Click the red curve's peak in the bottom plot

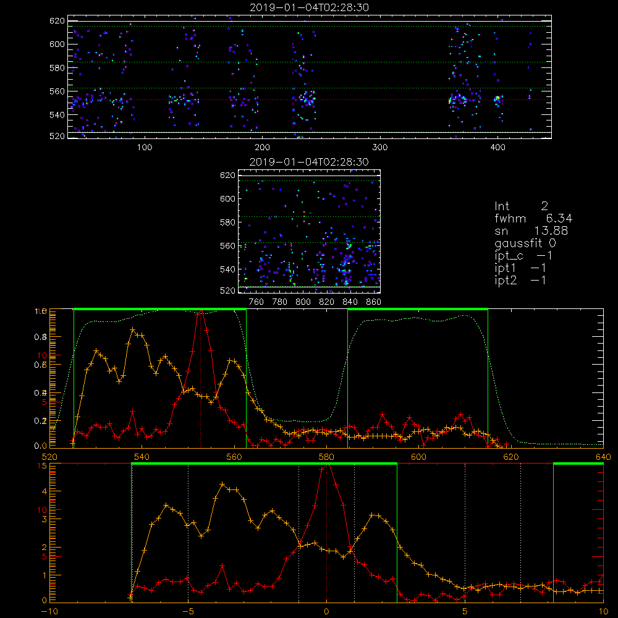tap(327, 465)
